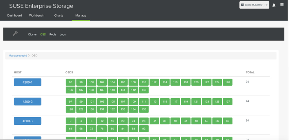Open the Cluster submenu item
Viewport: 289px width, 140px height.
click(32, 34)
